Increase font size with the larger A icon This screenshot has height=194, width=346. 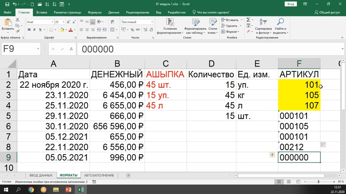tap(69, 22)
